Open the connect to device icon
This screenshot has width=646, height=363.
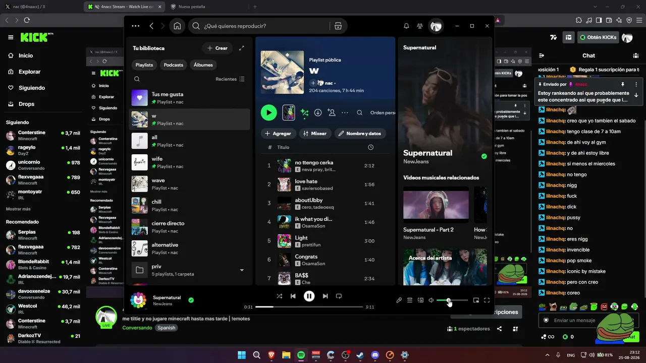[420, 300]
